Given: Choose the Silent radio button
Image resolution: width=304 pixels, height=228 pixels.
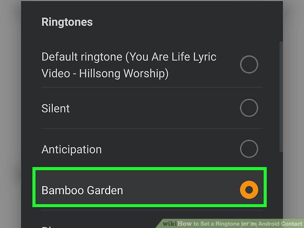Looking at the screenshot, I should [249, 108].
